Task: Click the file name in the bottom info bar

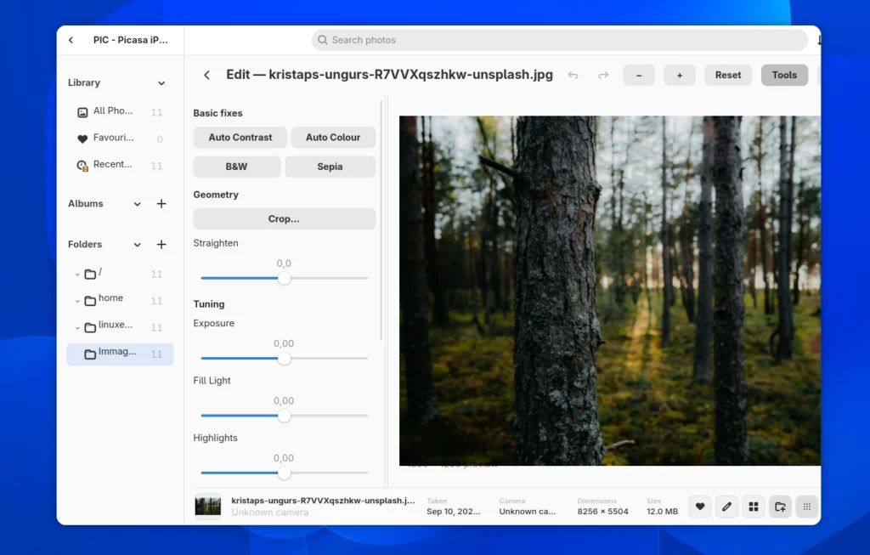Action: 323,500
